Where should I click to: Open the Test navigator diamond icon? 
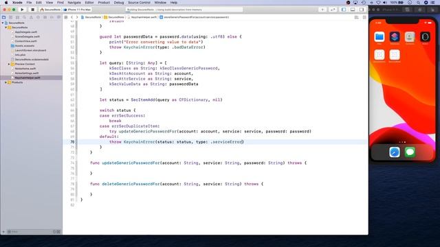tap(38, 17)
